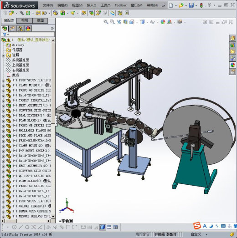The image size is (237, 238).
Task: Open View Palette icon in task pane
Action: (x=232, y=58)
